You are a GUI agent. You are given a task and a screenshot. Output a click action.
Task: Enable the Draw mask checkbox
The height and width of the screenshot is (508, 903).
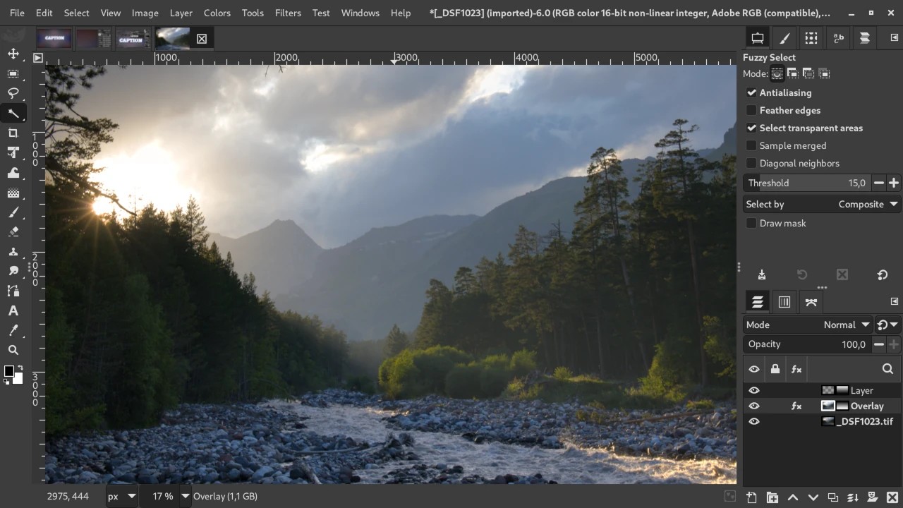coord(751,223)
